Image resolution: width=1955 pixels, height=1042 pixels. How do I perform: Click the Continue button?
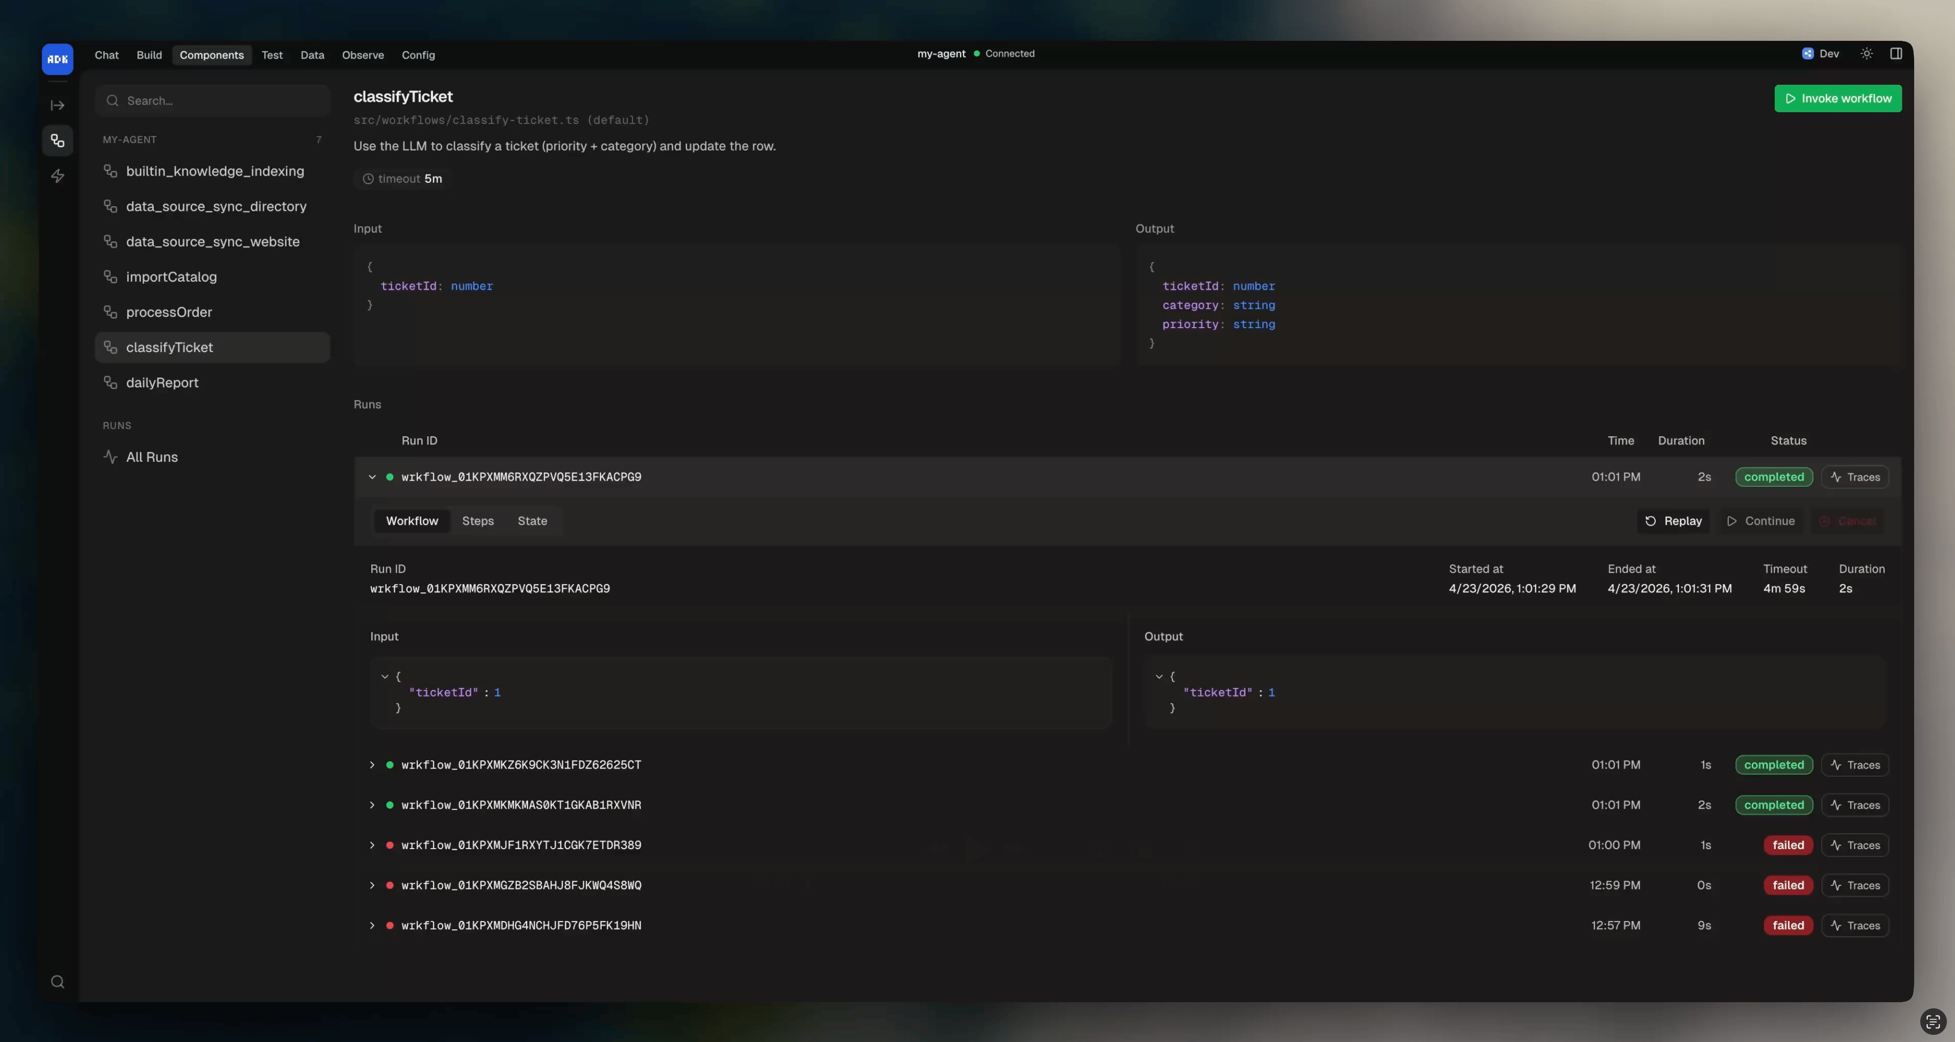click(1761, 521)
